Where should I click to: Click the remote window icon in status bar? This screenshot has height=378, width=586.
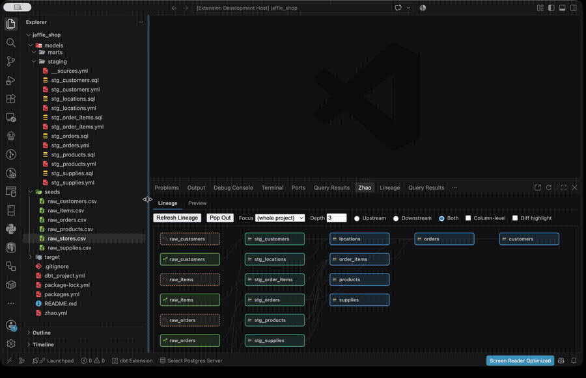[x=9, y=360]
